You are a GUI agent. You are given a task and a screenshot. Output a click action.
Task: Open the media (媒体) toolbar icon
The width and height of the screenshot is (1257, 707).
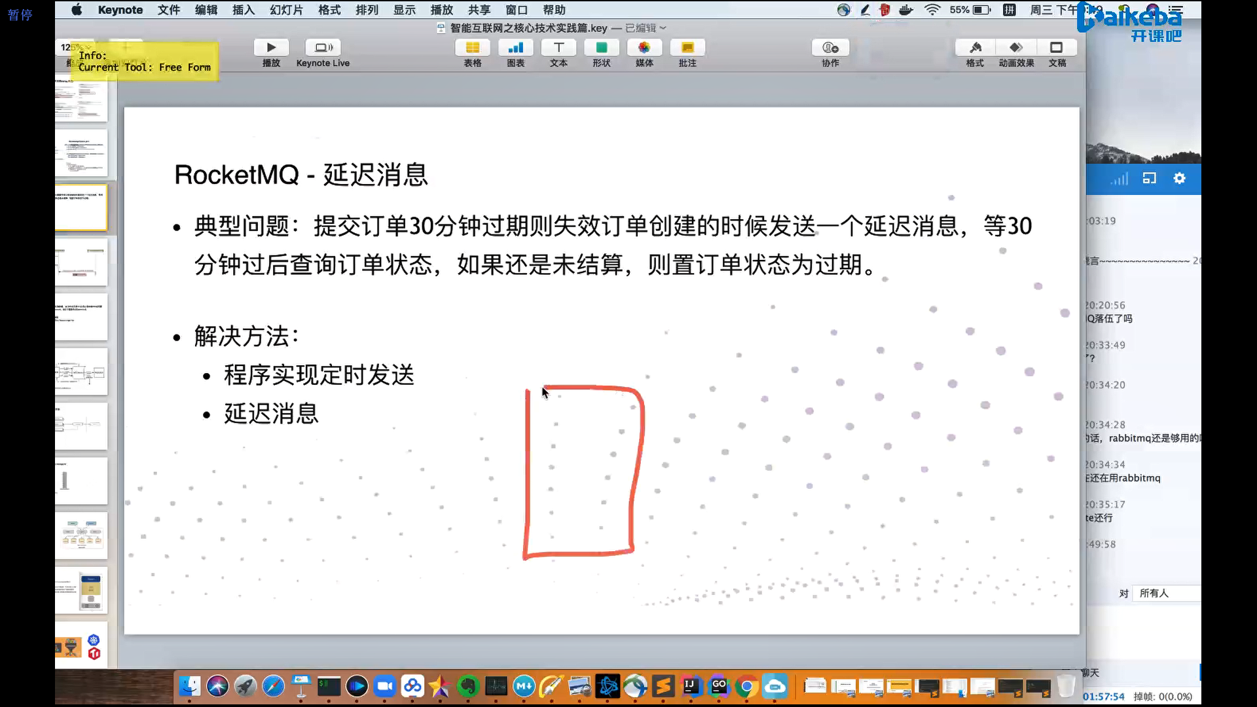644,48
